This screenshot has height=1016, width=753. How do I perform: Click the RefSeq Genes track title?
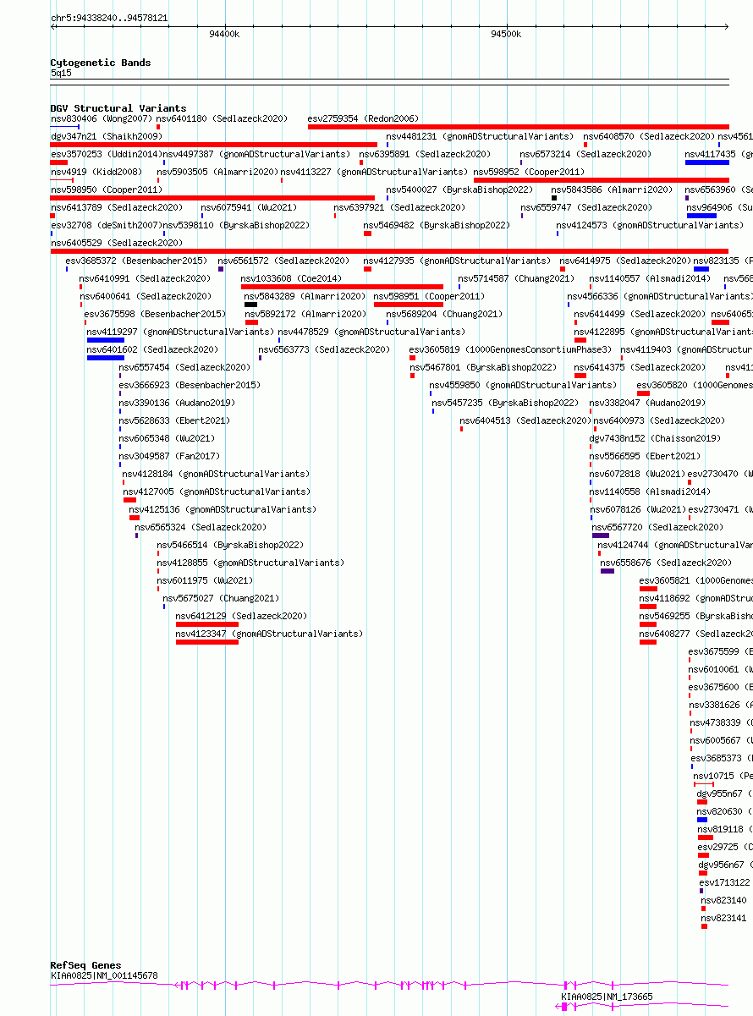(85, 965)
